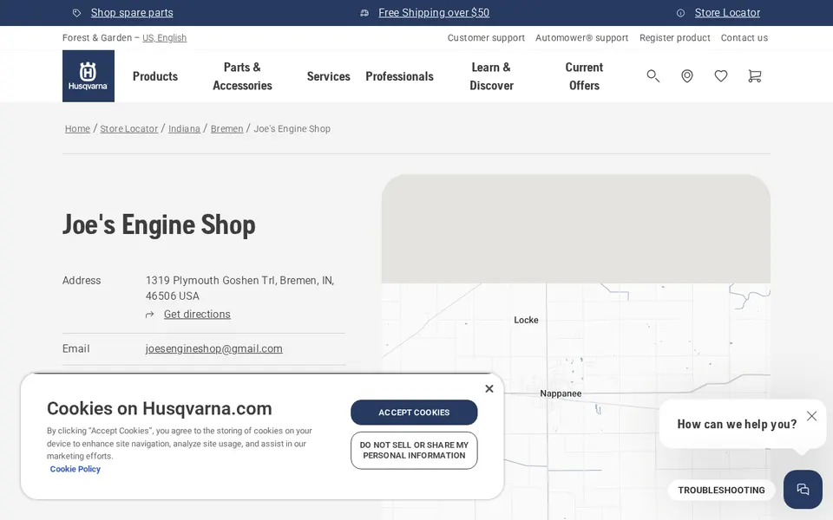Viewport: 833px width, 520px height.
Task: Click Get directions link
Action: [197, 314]
